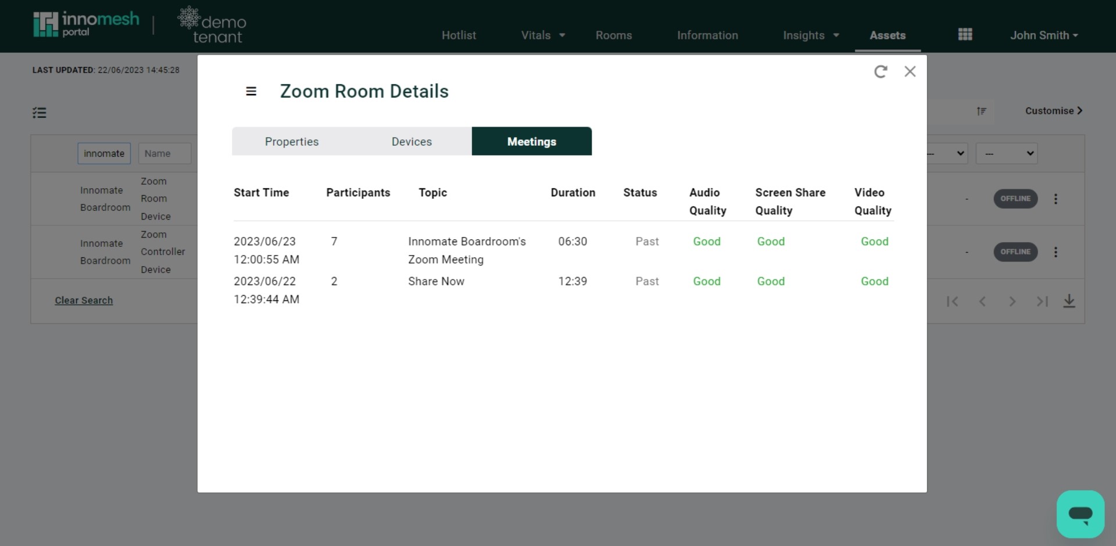Screen dimensions: 1116x546
Task: Go to the first page of results
Action: pos(952,301)
